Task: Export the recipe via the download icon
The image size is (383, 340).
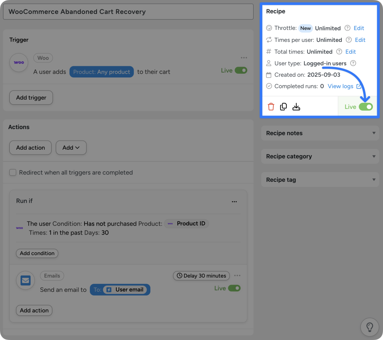Action: tap(296, 107)
